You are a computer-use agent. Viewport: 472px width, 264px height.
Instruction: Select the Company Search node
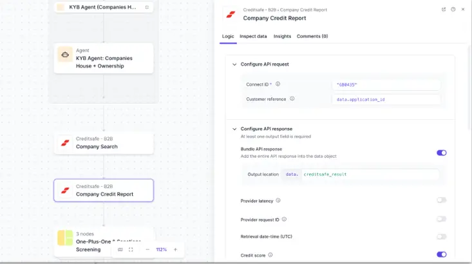[104, 143]
